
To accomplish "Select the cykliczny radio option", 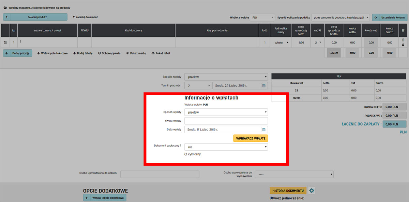I will pos(186,154).
